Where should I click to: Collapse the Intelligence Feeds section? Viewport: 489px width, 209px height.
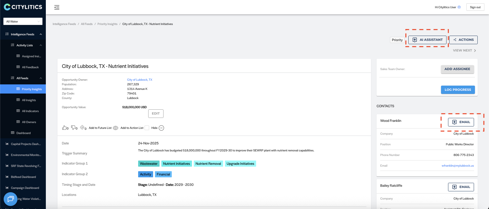[x=41, y=34]
